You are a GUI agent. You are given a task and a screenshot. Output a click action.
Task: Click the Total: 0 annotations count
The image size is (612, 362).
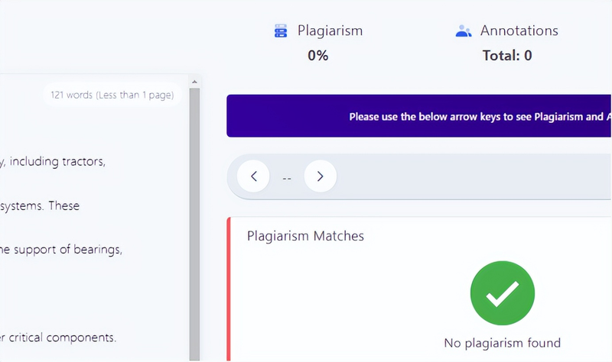507,56
